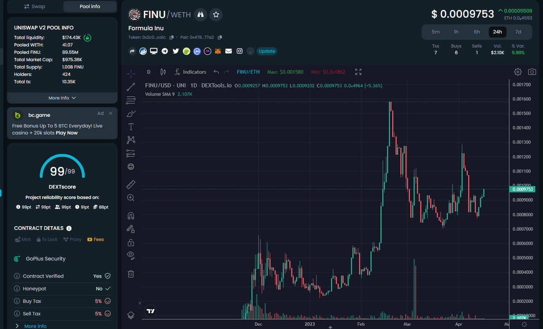The image size is (543, 329).
Task: Collapse the drawing toolbar arrow
Action: point(140,303)
